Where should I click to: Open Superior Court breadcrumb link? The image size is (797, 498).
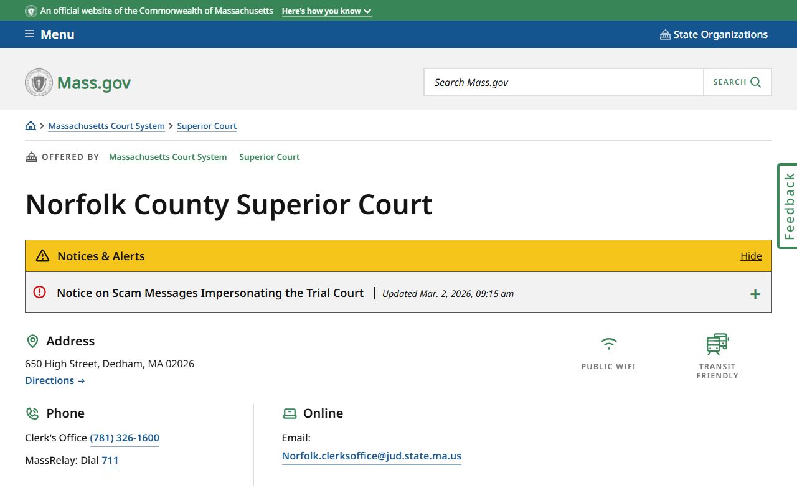tap(207, 126)
